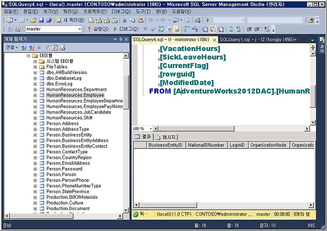Click the Cancel executing query stop icon

(145, 29)
